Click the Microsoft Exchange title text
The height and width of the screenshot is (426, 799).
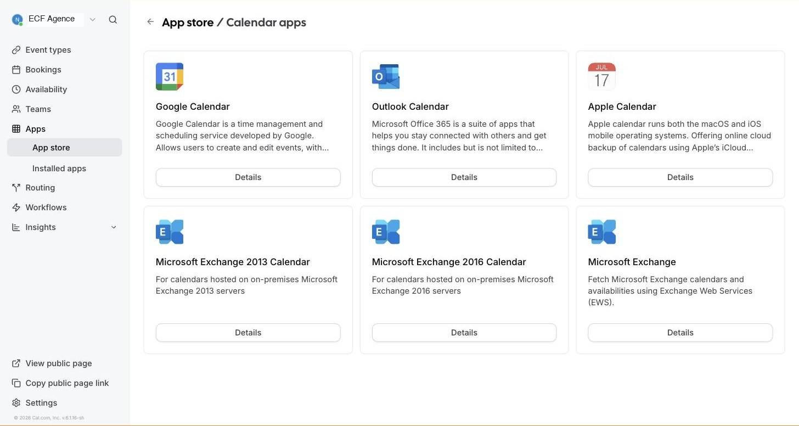tap(632, 262)
